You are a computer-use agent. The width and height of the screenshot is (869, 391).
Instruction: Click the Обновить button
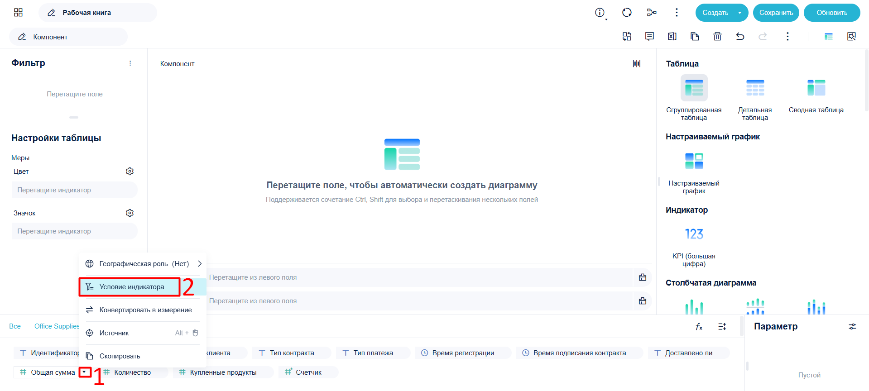pyautogui.click(x=832, y=13)
